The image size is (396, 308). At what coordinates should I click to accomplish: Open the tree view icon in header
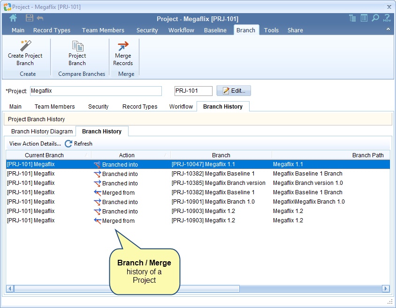pyautogui.click(x=352, y=18)
